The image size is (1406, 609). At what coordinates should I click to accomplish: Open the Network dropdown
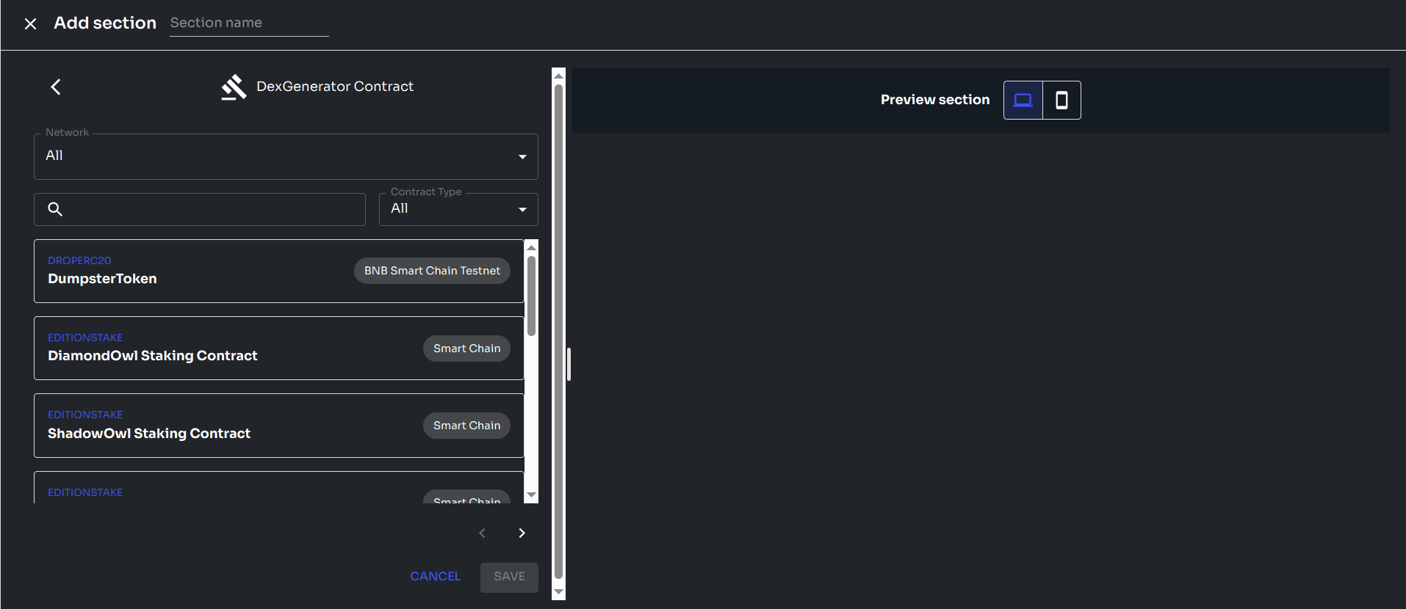point(286,156)
